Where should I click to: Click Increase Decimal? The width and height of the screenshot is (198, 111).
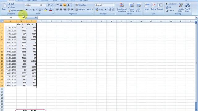click(110, 10)
